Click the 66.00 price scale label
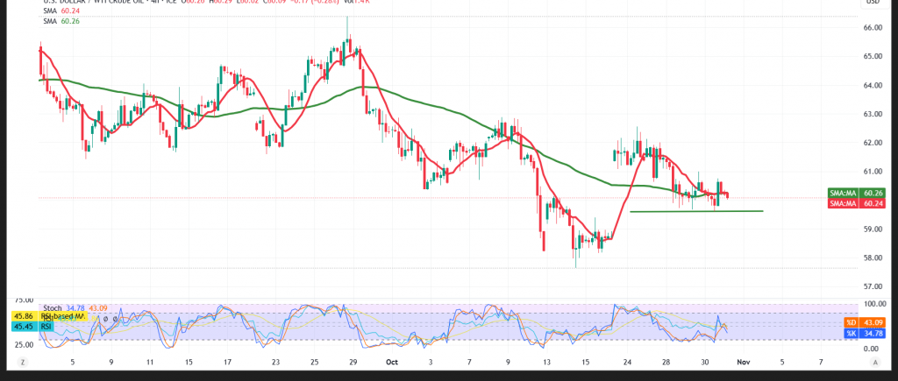Image resolution: width=898 pixels, height=381 pixels. click(873, 28)
